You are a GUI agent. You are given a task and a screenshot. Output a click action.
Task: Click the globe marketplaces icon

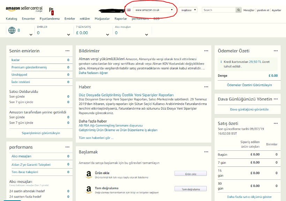(12, 30)
